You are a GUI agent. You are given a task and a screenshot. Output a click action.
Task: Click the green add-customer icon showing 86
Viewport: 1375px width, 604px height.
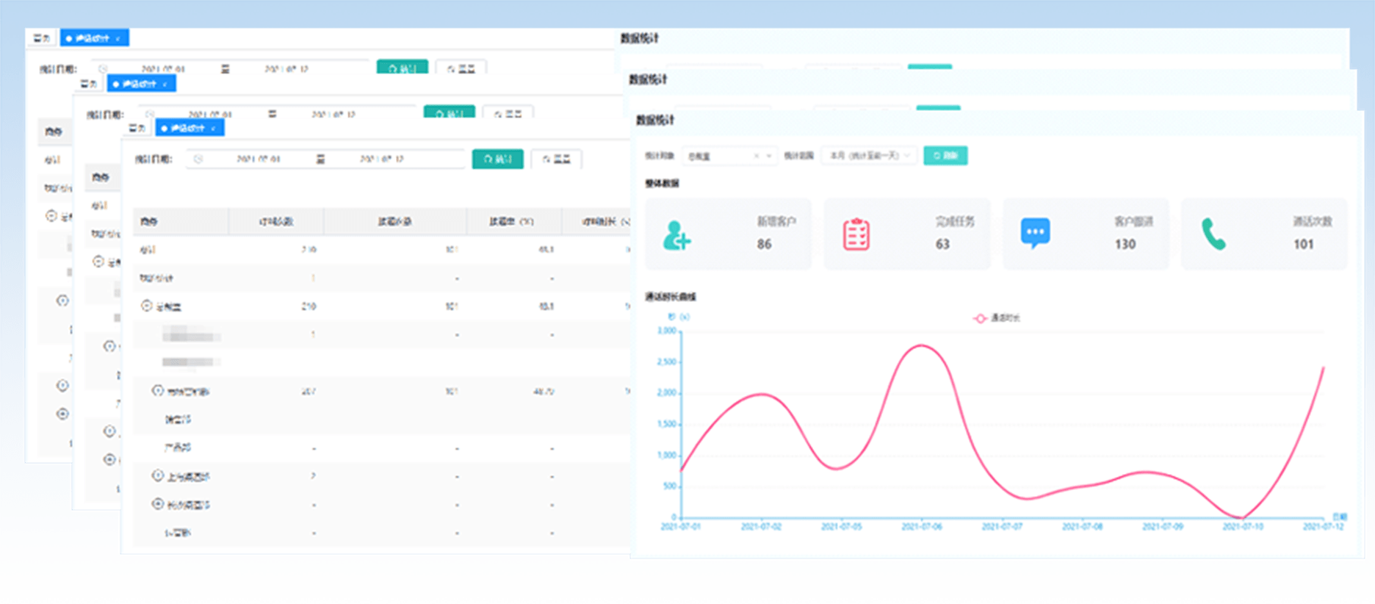[676, 235]
